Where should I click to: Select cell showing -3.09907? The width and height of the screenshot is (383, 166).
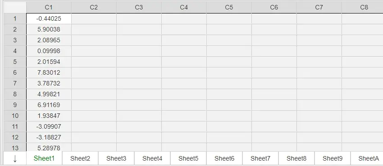49,127
